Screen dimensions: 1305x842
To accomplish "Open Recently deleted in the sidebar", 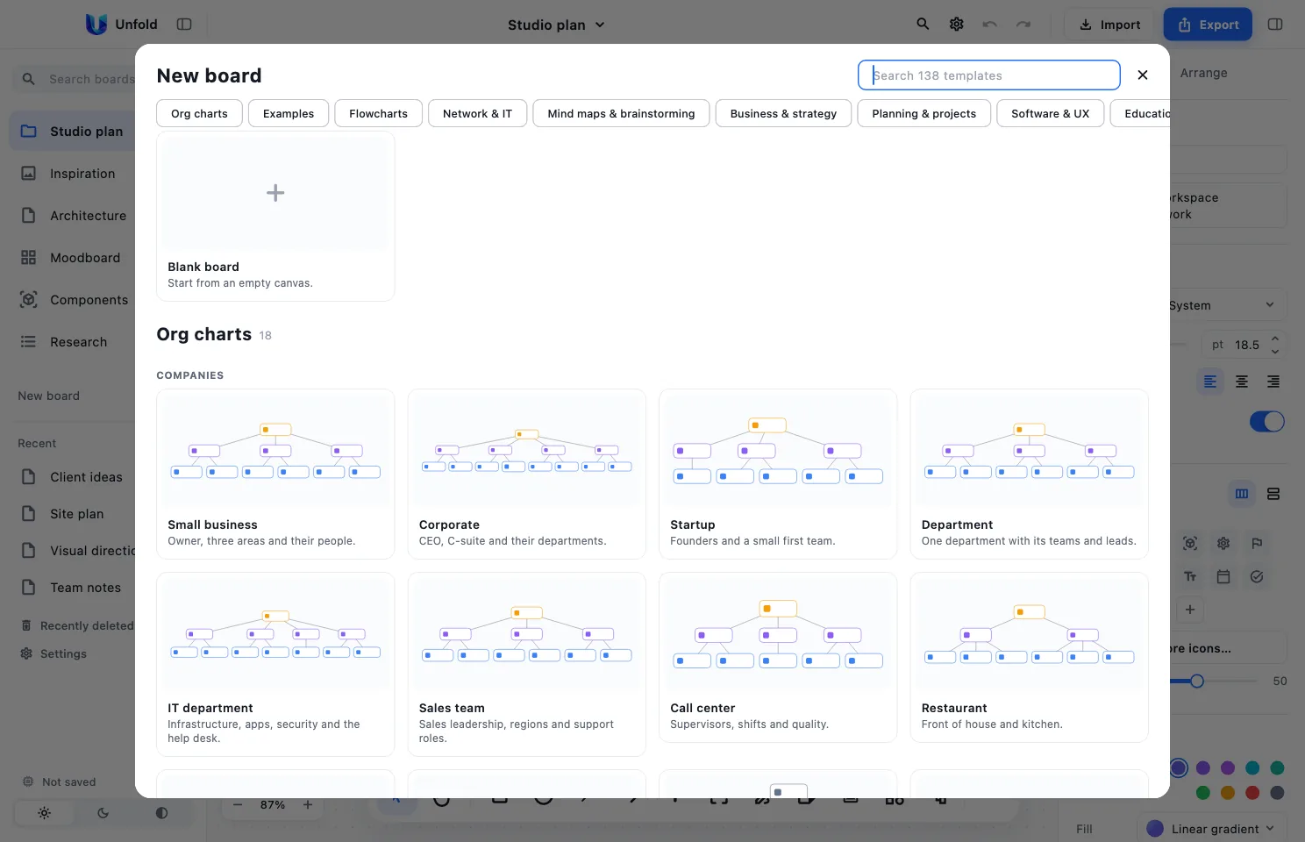I will point(77,626).
